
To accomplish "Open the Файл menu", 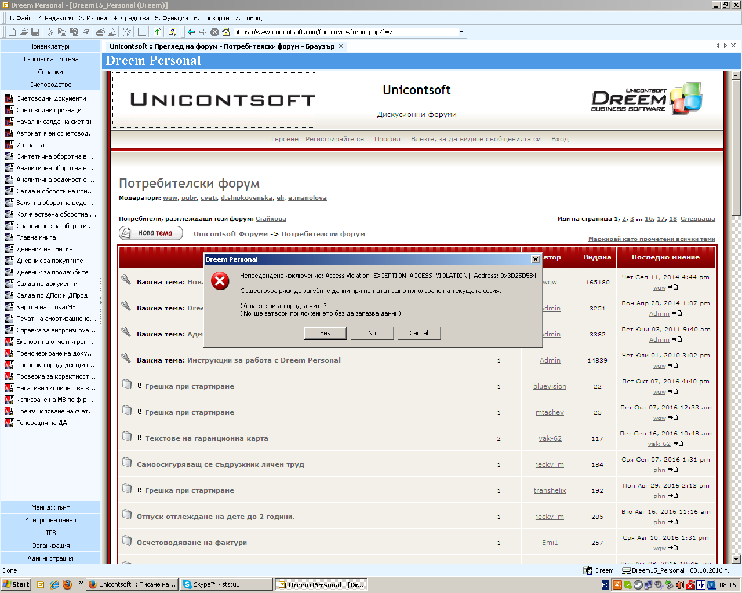I will tap(20, 18).
